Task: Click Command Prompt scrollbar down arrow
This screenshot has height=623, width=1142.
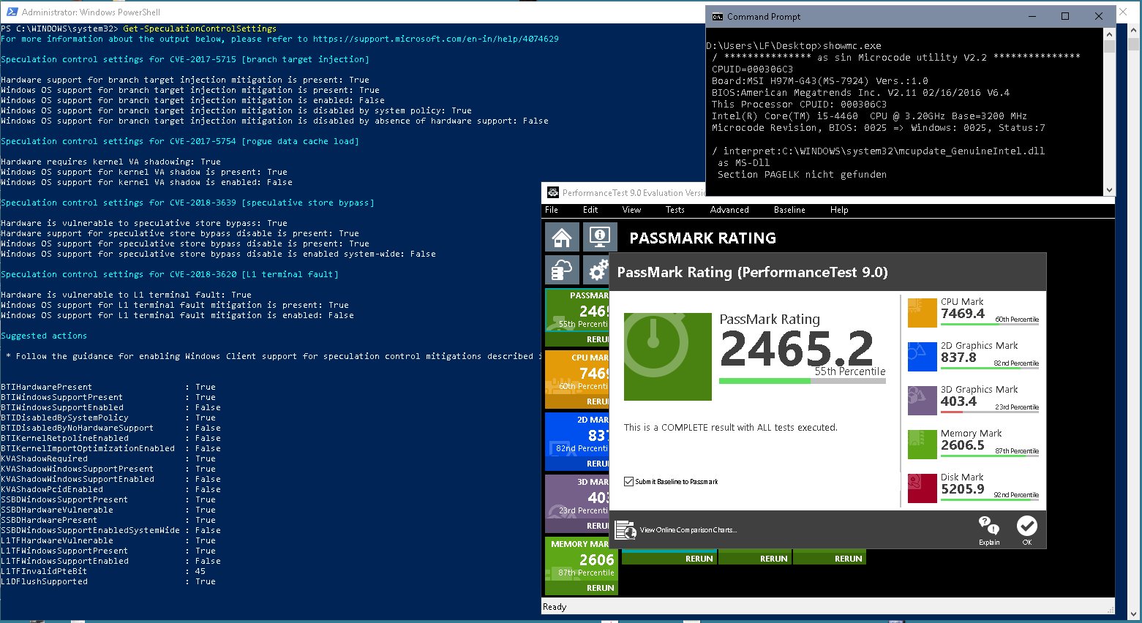Action: 1109,190
